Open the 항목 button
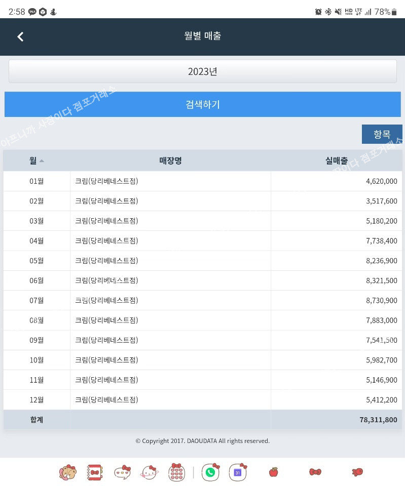The height and width of the screenshot is (486, 405). pos(382,134)
